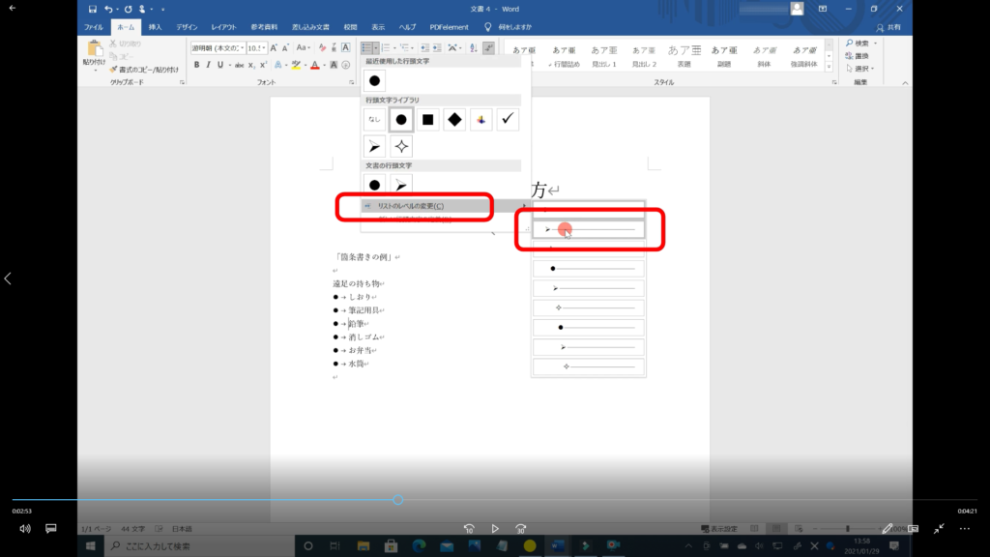Click the video progress bar handle
This screenshot has height=557, width=990.
[398, 500]
